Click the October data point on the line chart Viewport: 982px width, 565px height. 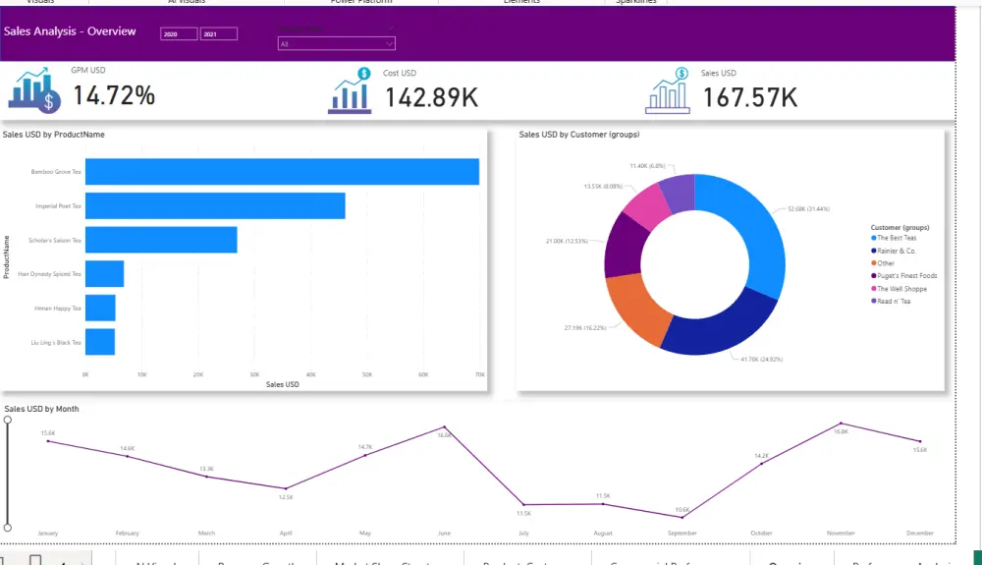762,464
